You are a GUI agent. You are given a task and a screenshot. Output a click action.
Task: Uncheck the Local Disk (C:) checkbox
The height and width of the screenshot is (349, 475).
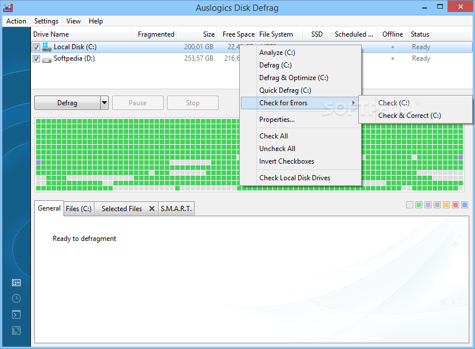pos(37,47)
